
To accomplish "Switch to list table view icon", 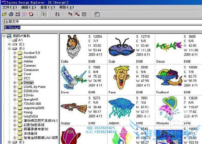I will (84, 14).
